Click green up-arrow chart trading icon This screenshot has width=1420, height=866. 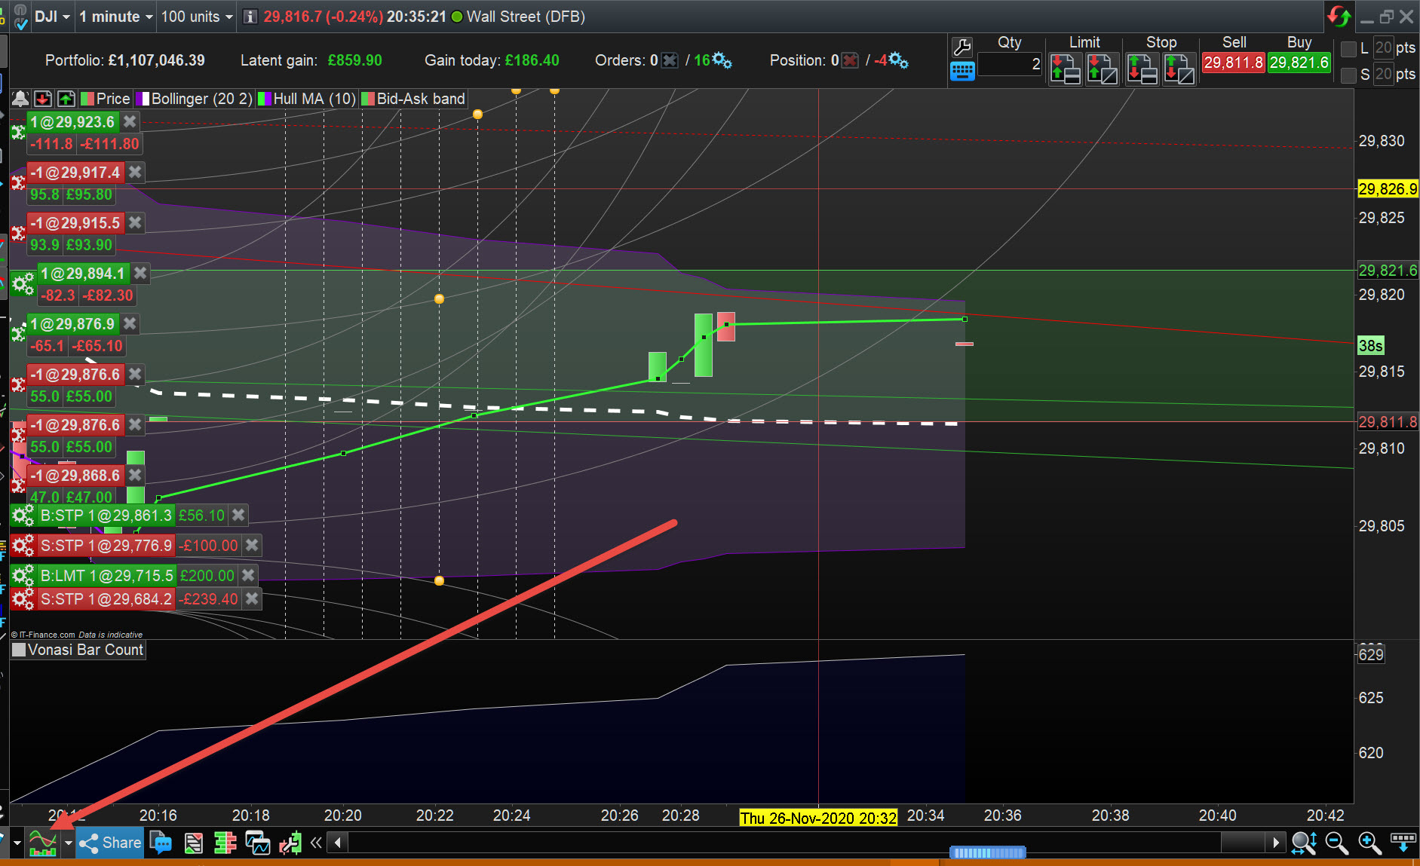coord(66,99)
